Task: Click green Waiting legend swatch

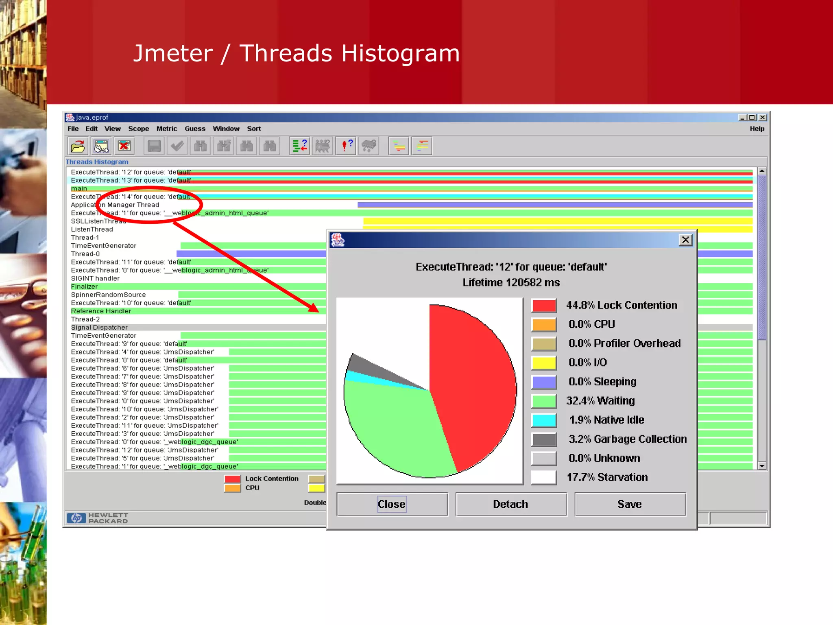Action: (544, 401)
